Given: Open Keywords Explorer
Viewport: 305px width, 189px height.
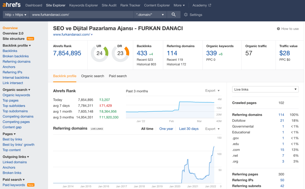Looking at the screenshot, I should 83,5.
